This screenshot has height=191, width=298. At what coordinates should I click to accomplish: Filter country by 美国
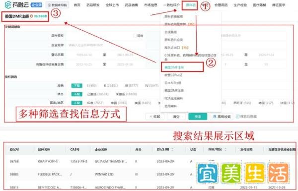[x=143, y=103]
